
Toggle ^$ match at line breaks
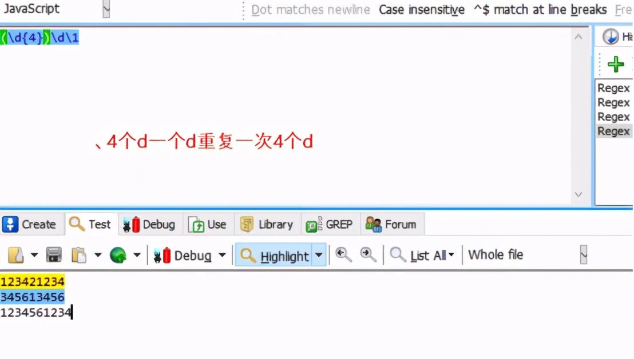(x=540, y=10)
